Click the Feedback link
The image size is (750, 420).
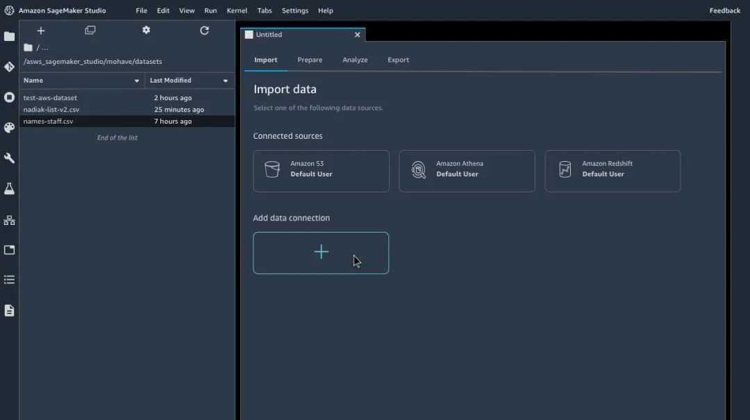(724, 10)
